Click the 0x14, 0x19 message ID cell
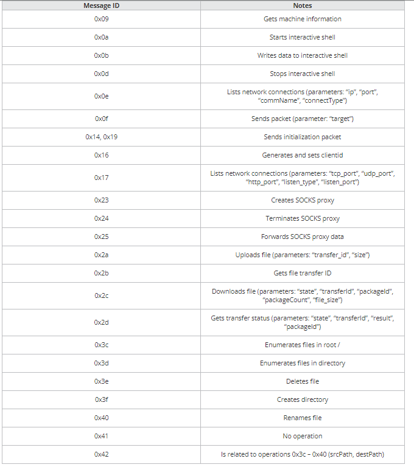The width and height of the screenshot is (414, 470). point(102,137)
